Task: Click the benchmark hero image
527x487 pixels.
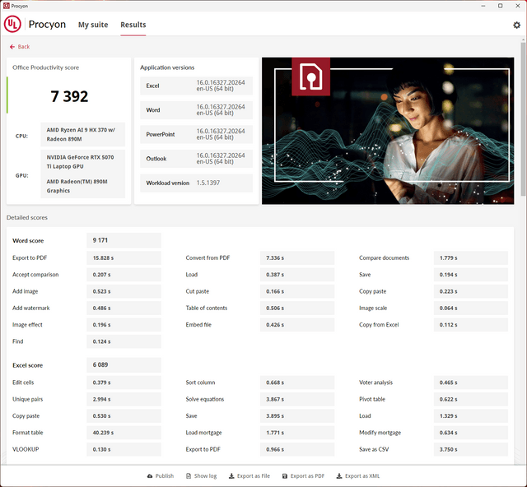Action: tap(388, 131)
